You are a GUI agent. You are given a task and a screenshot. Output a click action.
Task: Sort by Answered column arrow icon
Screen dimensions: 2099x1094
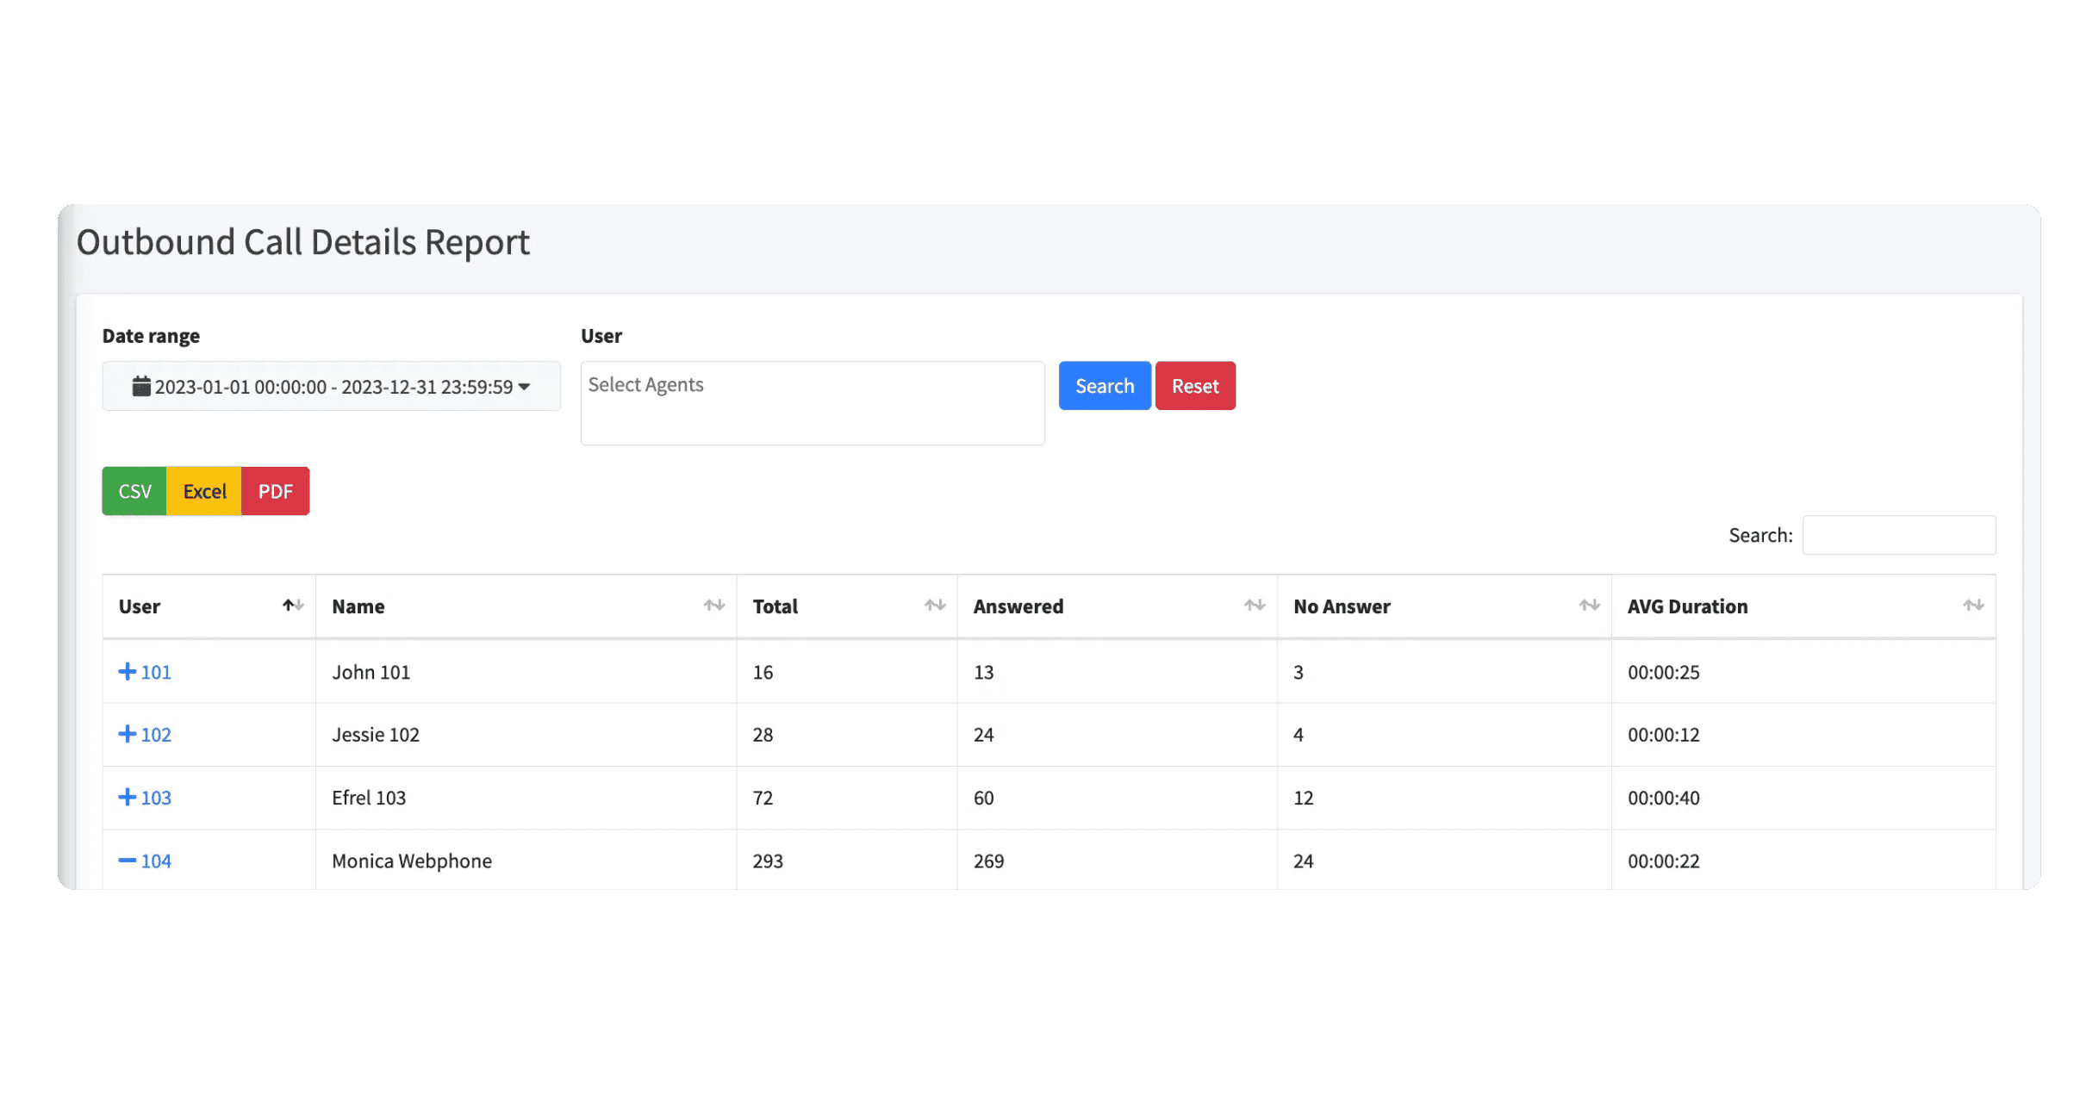(x=1255, y=606)
